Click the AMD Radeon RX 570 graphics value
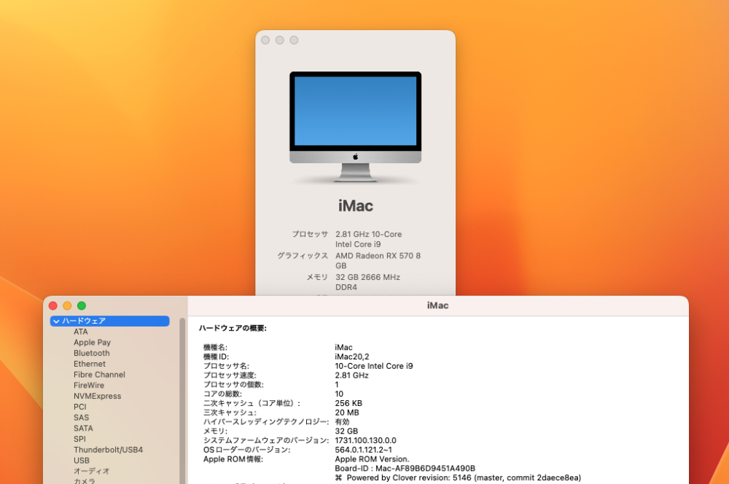The height and width of the screenshot is (484, 729). pyautogui.click(x=378, y=260)
